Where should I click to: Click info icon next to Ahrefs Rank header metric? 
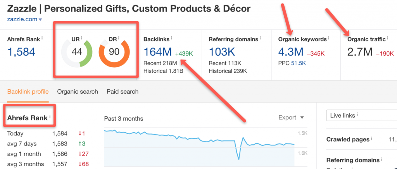coord(42,38)
